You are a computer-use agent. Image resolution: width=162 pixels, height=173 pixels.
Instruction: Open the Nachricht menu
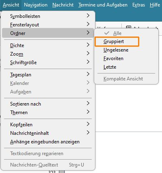[x=63, y=5]
